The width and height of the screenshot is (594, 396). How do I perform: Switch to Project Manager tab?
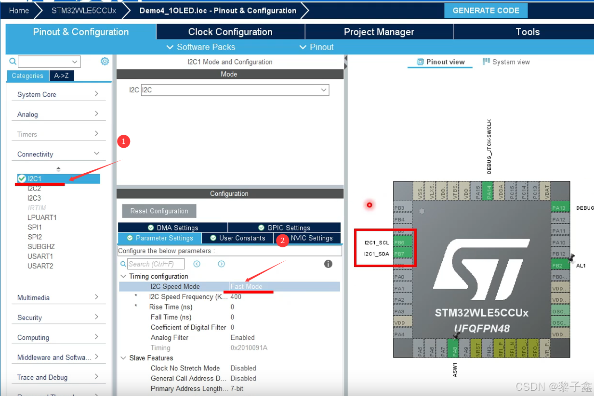click(x=379, y=32)
